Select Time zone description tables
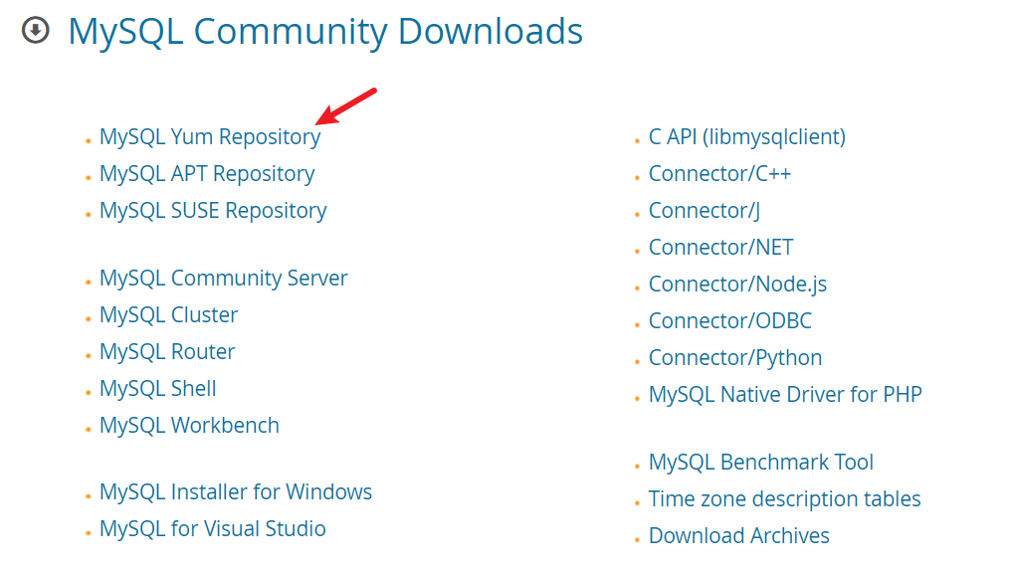The image size is (1012, 574). coord(784,499)
